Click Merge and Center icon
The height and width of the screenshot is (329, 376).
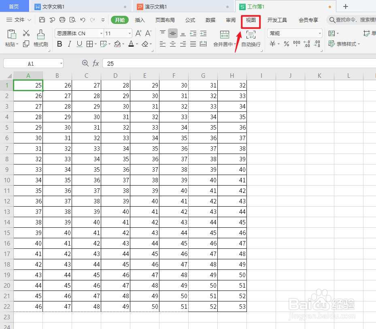click(x=225, y=34)
